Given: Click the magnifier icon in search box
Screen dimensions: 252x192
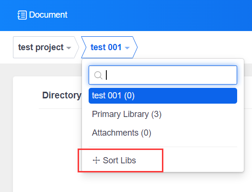Looking at the screenshot, I should tap(98, 75).
